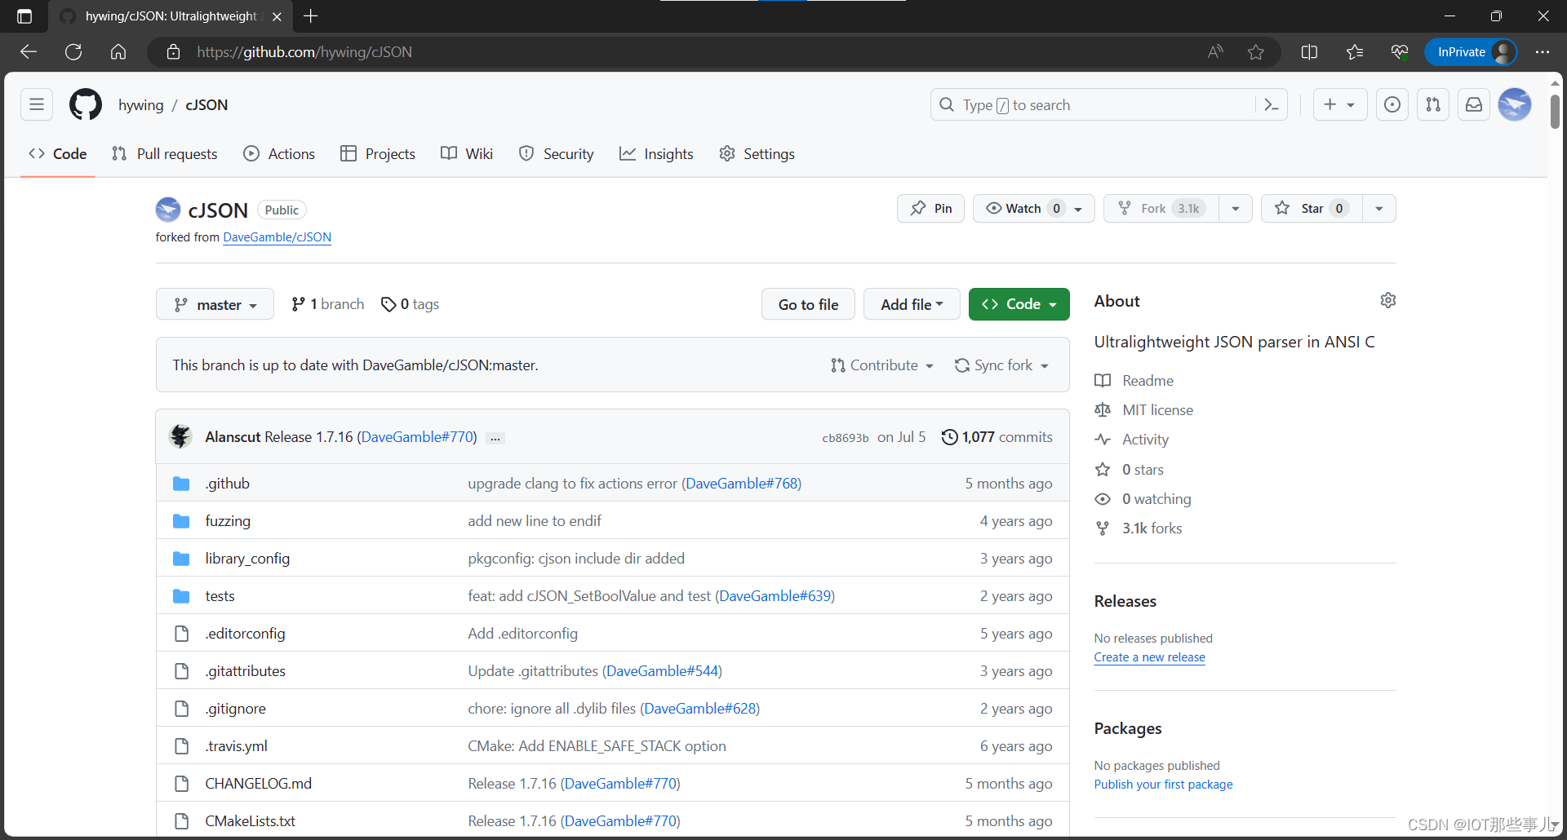The image size is (1567, 840).
Task: Open the library_config folder
Action: coord(247,559)
